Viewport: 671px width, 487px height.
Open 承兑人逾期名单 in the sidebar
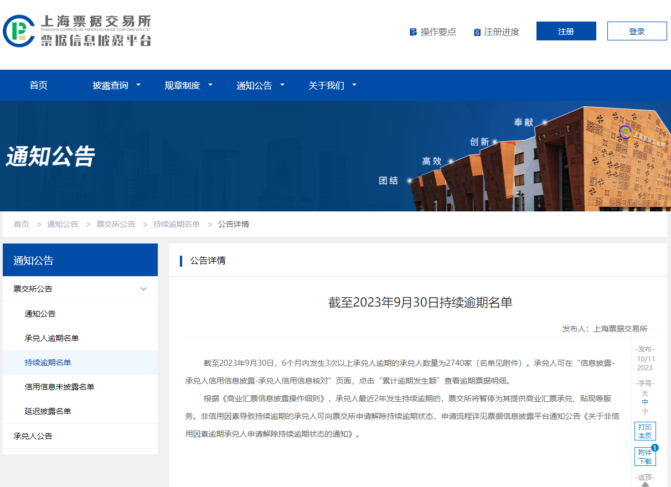pos(51,338)
